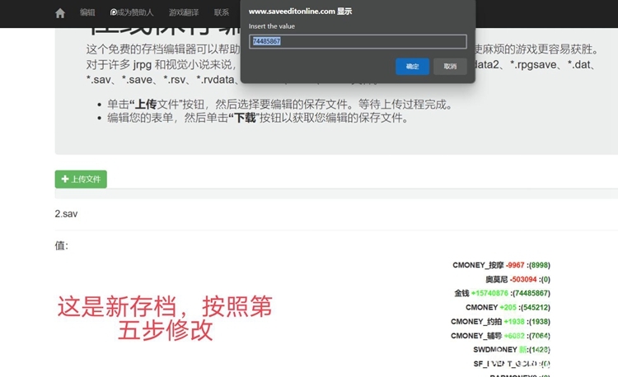Select the SWDMONEY value (1428)
Image resolution: width=618 pixels, height=377 pixels.
pyautogui.click(x=540, y=349)
